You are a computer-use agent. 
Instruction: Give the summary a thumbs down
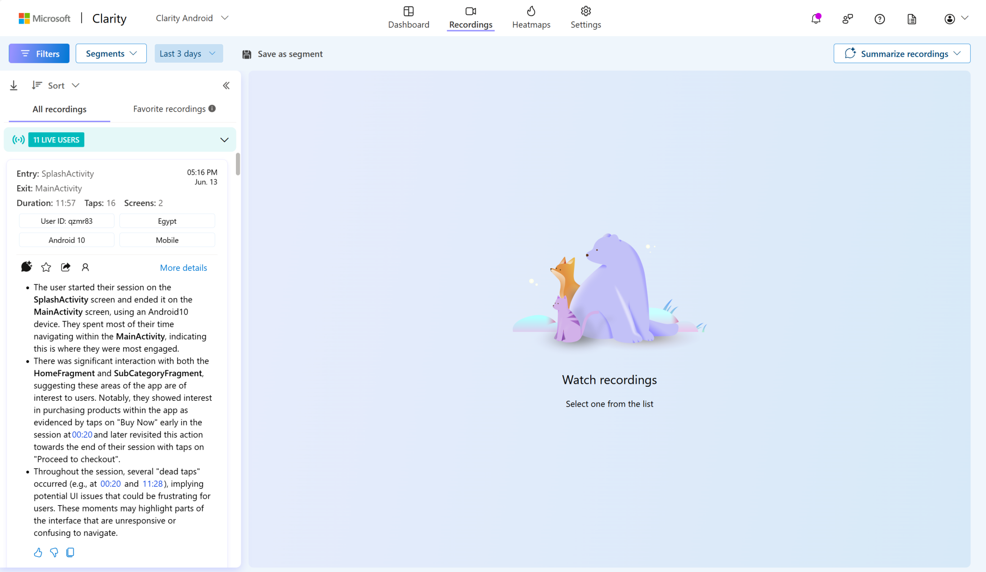[x=54, y=552]
